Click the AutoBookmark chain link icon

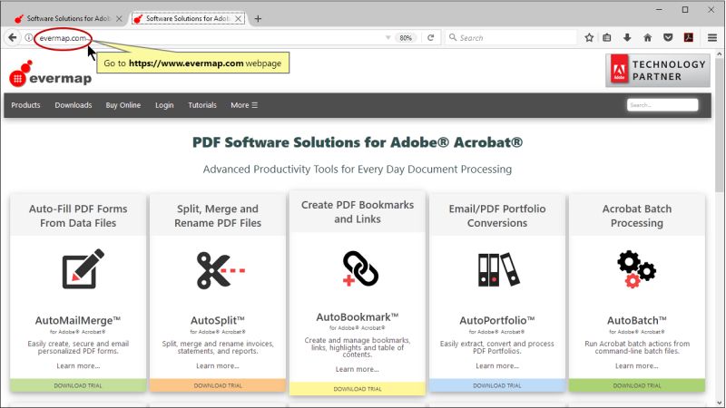(360, 268)
